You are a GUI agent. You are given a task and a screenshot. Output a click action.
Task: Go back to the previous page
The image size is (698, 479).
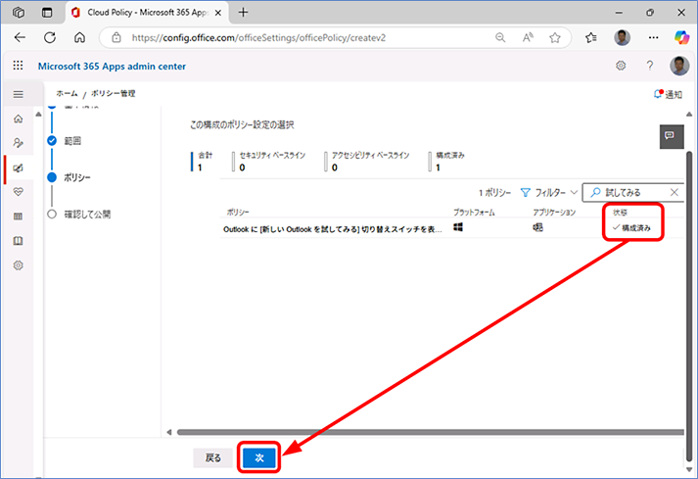[x=20, y=38]
